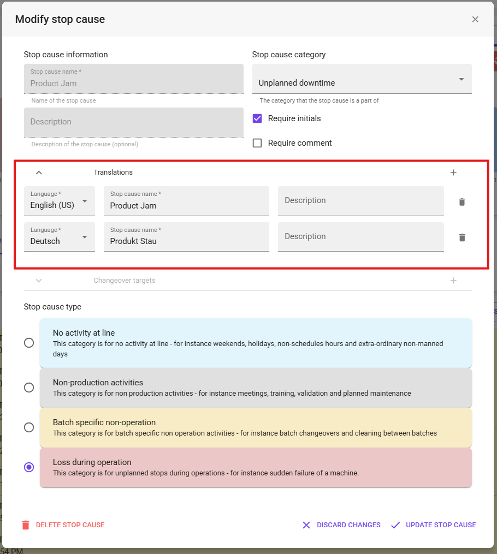Click the Require comment label
The width and height of the screenshot is (497, 554).
(300, 143)
